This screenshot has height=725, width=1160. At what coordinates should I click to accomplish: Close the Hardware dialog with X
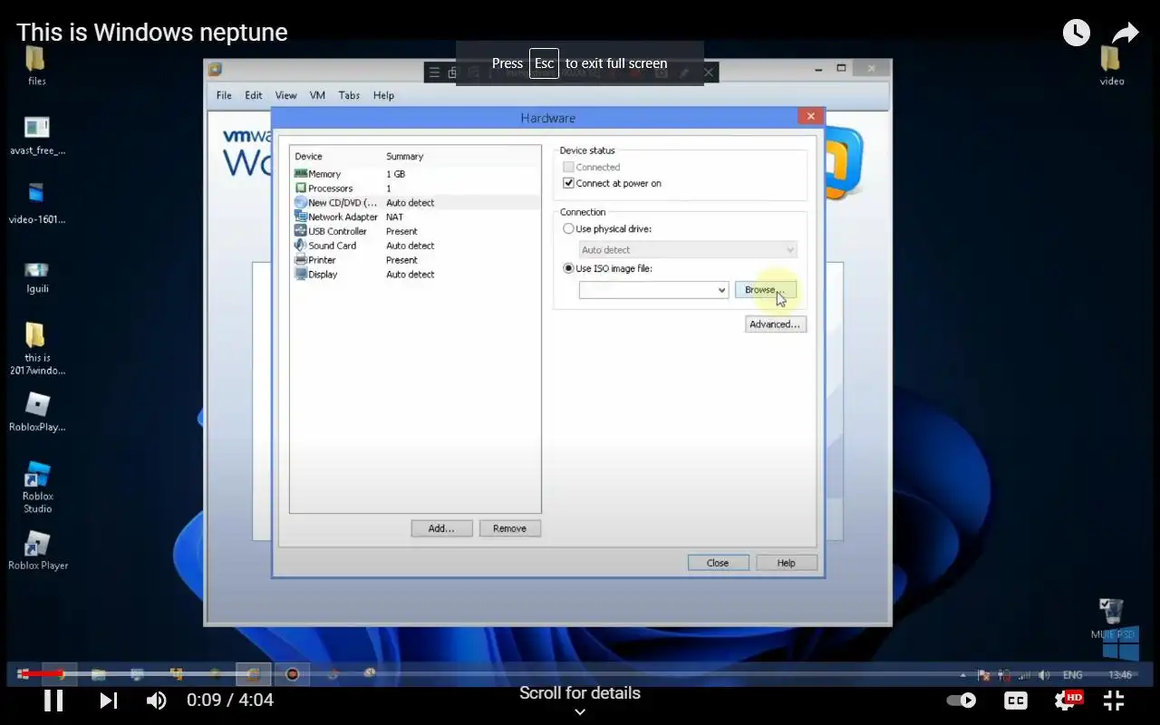tap(810, 116)
